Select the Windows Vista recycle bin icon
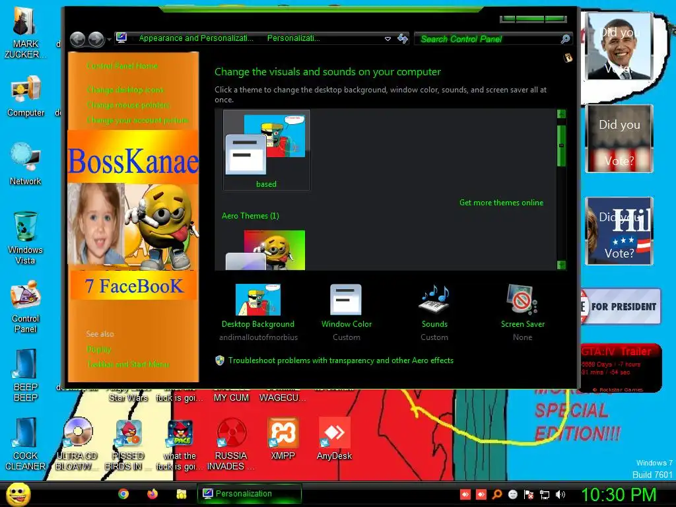This screenshot has width=676, height=507. (26, 238)
